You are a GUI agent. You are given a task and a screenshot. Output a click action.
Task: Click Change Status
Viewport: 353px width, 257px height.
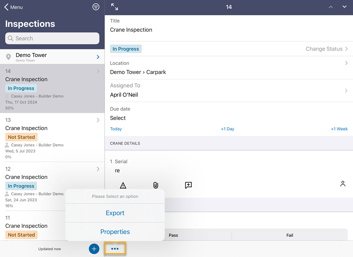[x=324, y=49]
